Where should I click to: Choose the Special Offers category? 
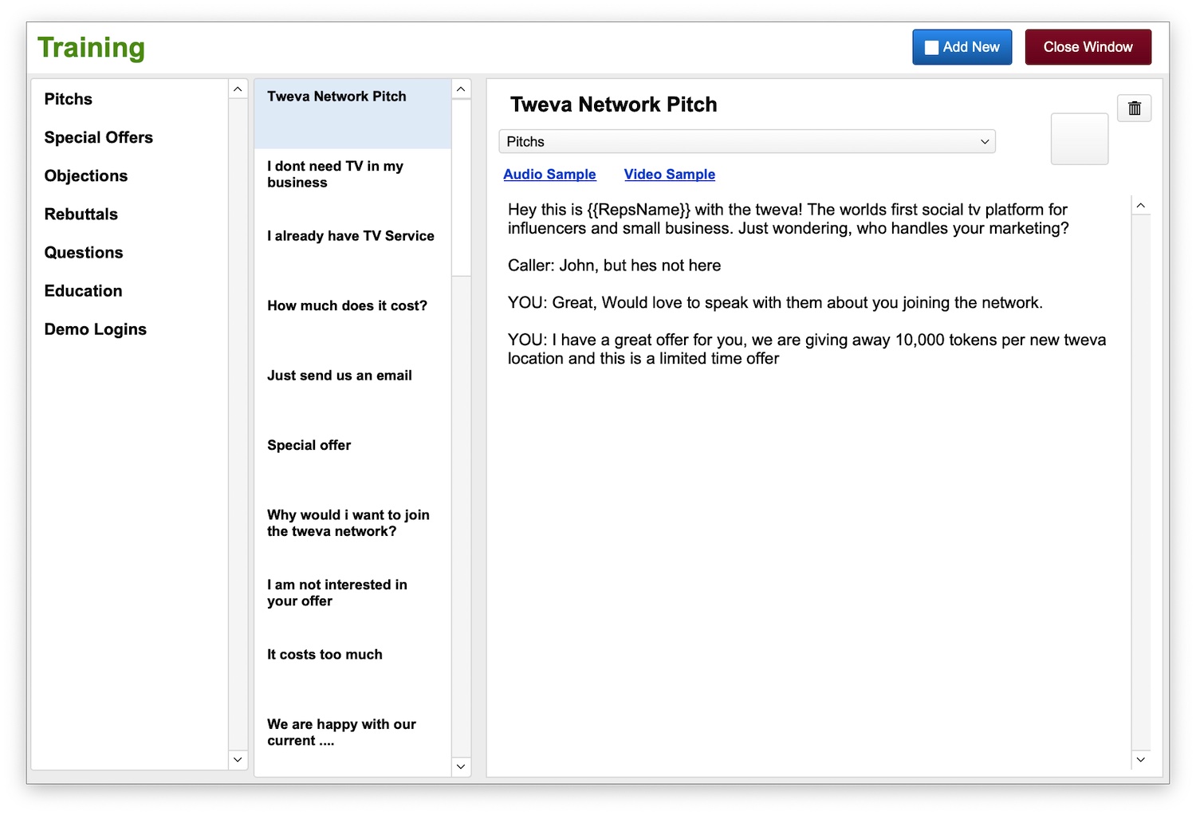[x=99, y=138]
